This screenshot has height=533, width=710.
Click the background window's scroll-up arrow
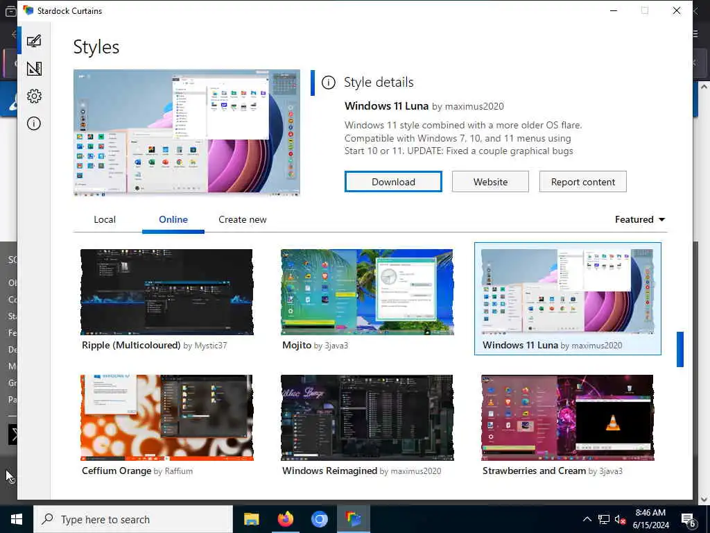pyautogui.click(x=703, y=87)
